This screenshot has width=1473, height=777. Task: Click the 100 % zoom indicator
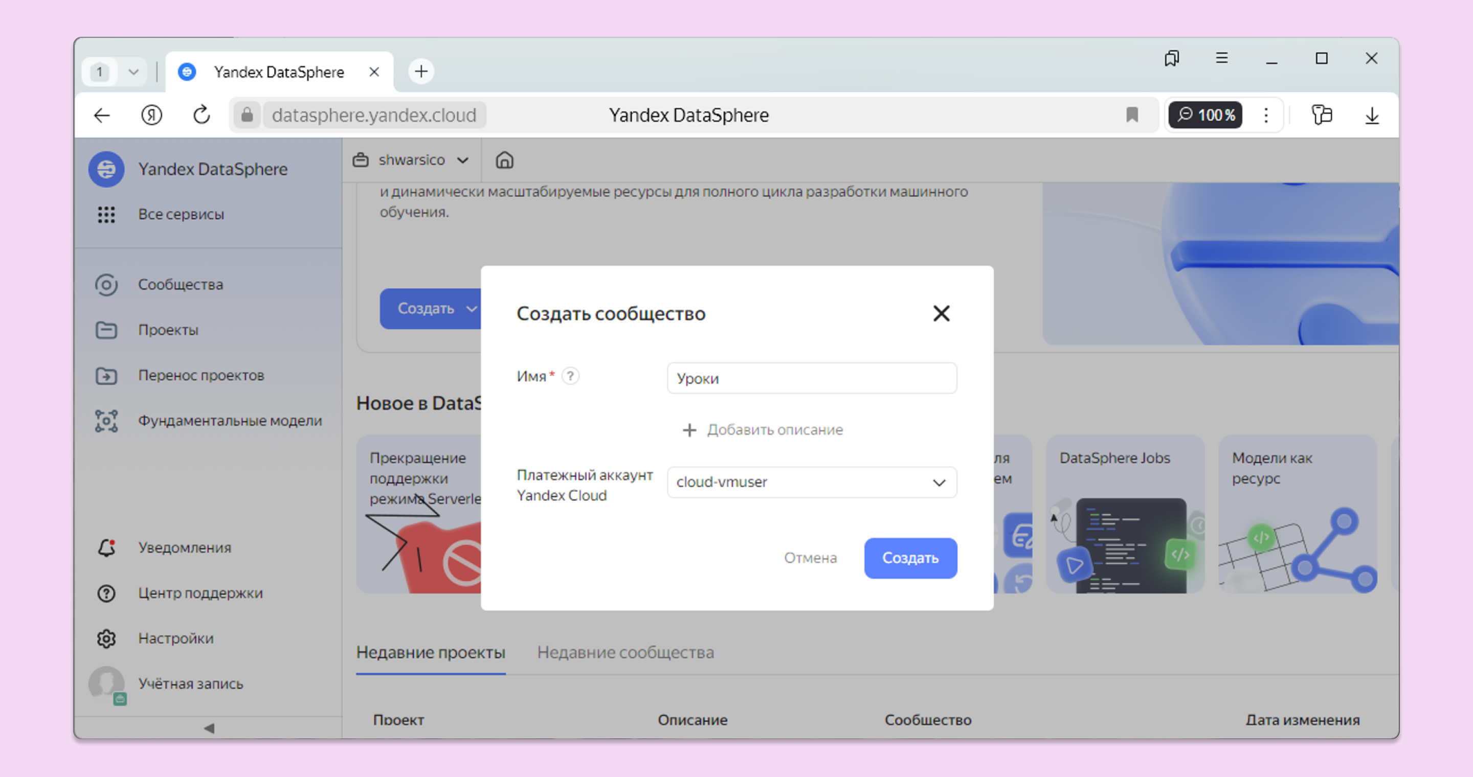[1206, 115]
